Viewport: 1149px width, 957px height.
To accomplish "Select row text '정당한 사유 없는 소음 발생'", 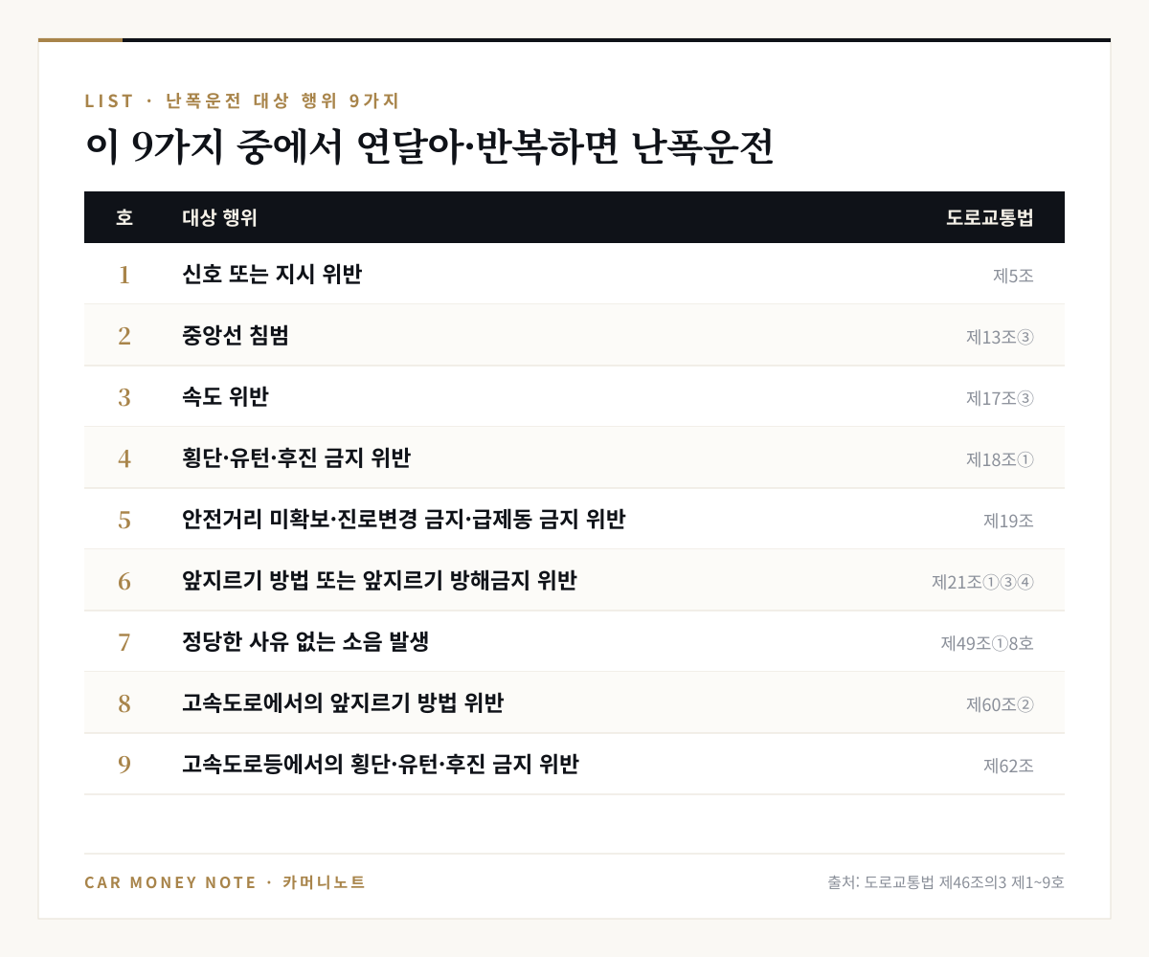I will point(305,642).
